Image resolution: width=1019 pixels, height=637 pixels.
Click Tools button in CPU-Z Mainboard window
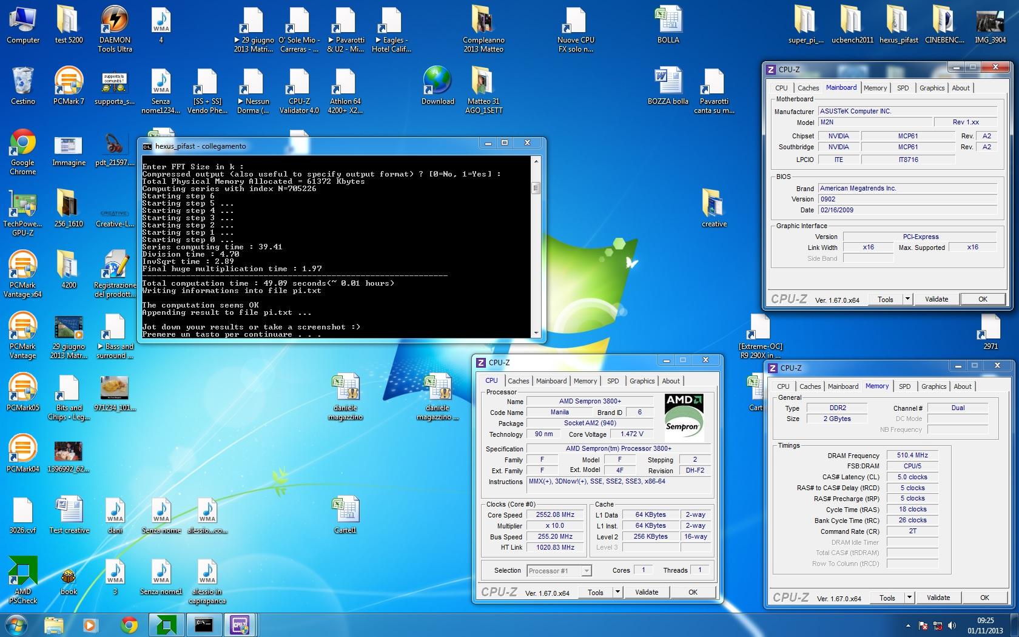886,299
